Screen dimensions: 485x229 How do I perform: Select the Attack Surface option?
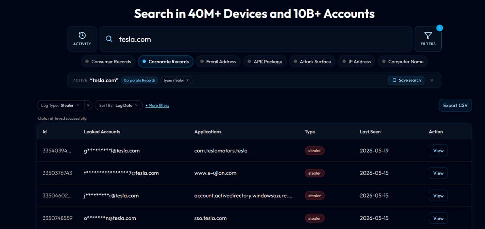(312, 62)
